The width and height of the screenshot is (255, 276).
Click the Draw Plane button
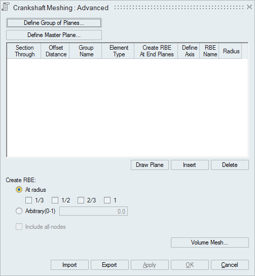click(150, 165)
